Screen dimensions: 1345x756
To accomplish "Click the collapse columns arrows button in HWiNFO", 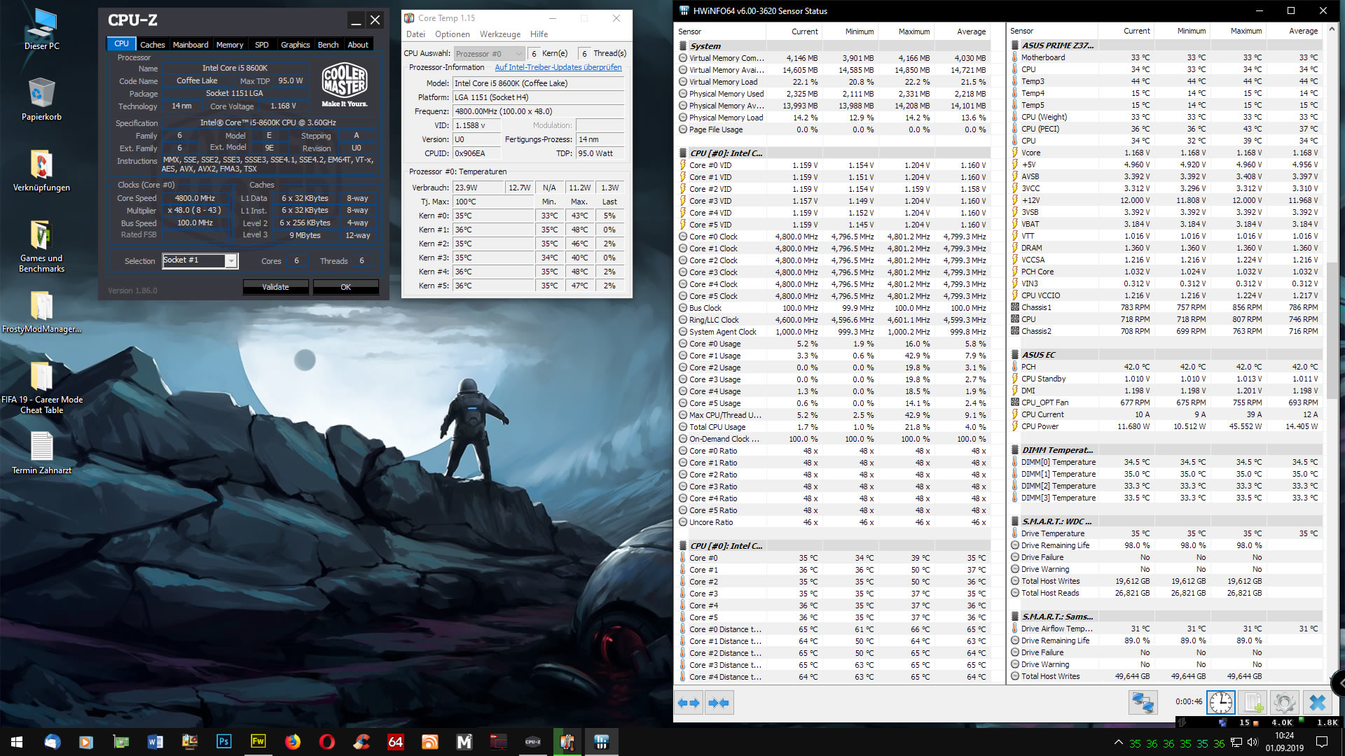I will point(719,703).
